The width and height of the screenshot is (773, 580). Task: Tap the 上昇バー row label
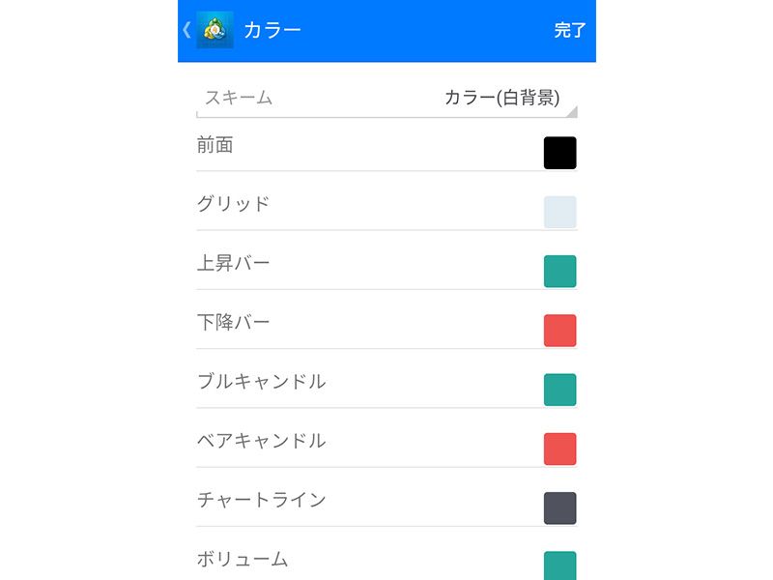coord(233,263)
